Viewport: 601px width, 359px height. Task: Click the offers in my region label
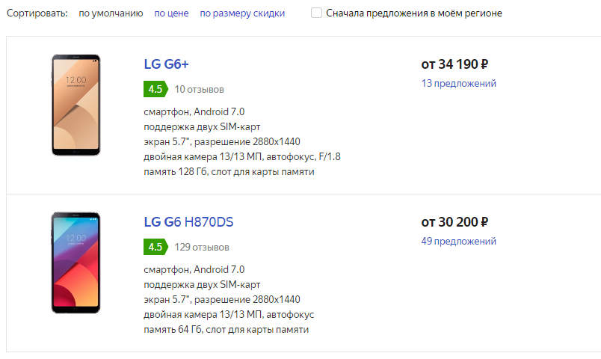414,13
